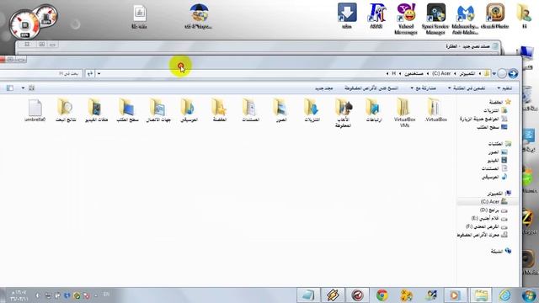Open recent pages dropdown near Back button
Image resolution: width=539 pixels, height=303 pixels.
pyautogui.click(x=494, y=73)
